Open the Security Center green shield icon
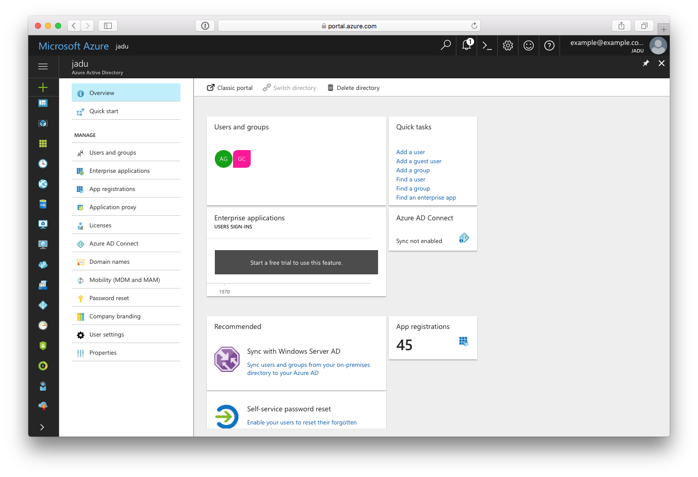This screenshot has width=698, height=477. [43, 346]
